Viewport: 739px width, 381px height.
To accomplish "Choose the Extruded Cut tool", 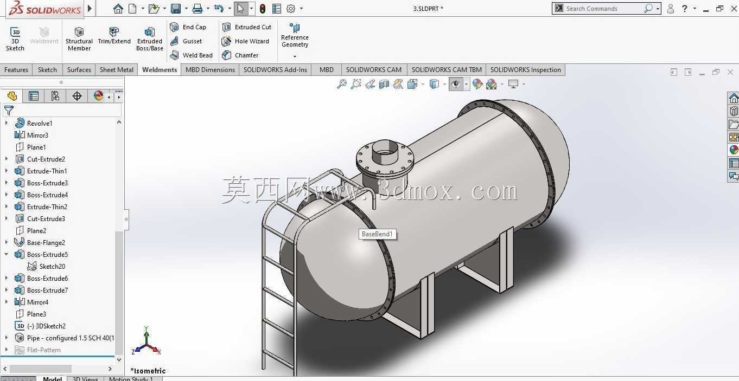I will (247, 27).
